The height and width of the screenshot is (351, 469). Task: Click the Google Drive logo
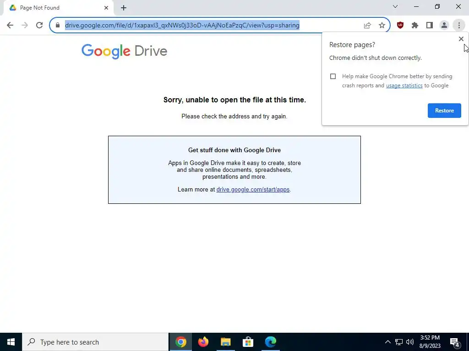(x=124, y=51)
